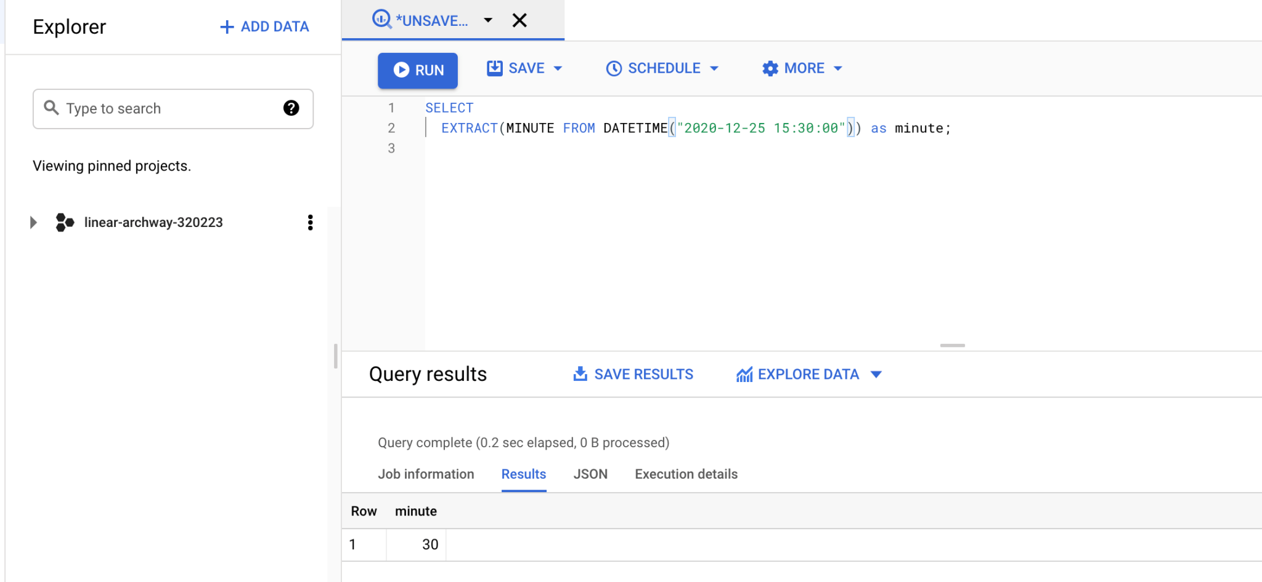
Task: Close the unsaved query tab
Action: (519, 20)
